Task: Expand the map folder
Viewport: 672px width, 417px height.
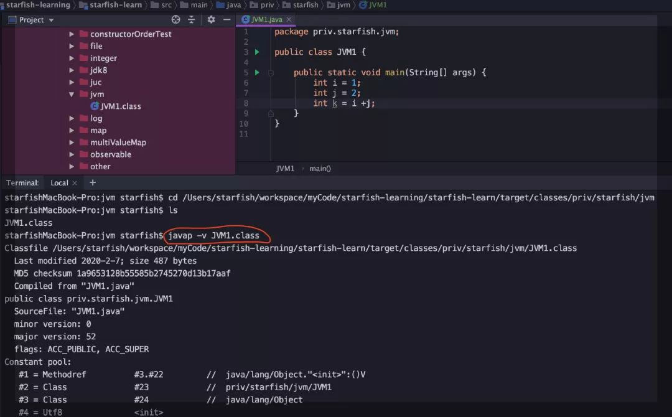Action: point(72,130)
